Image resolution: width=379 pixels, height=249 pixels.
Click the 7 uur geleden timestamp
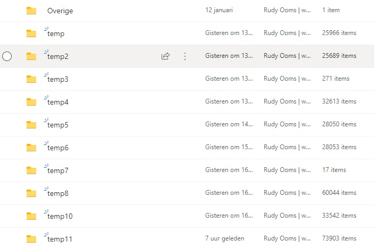point(225,238)
